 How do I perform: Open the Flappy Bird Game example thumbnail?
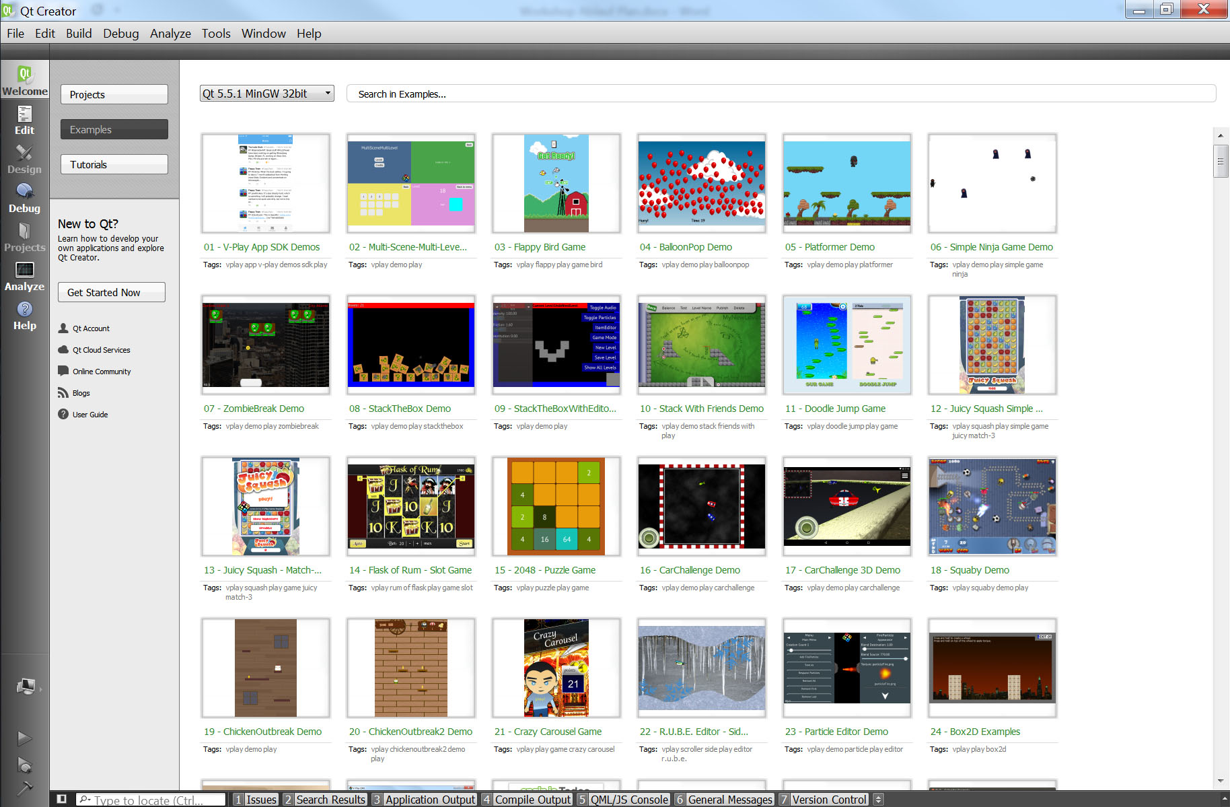click(x=556, y=182)
